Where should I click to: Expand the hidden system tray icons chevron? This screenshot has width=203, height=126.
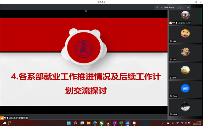click(163, 123)
